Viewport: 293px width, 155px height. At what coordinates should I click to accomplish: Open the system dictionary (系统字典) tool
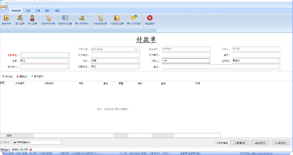coord(6,20)
